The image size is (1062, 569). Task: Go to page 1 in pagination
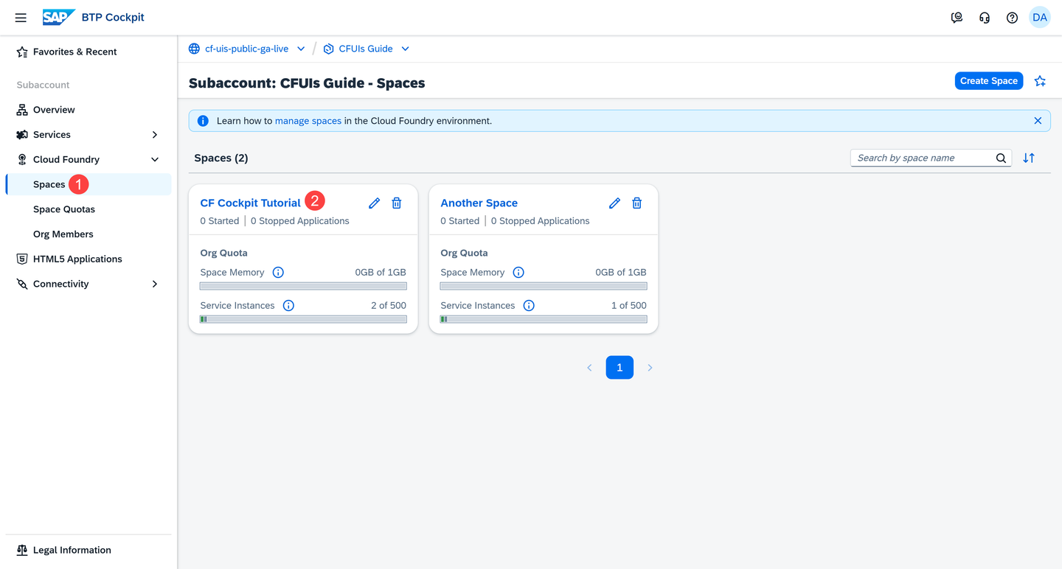(x=619, y=367)
